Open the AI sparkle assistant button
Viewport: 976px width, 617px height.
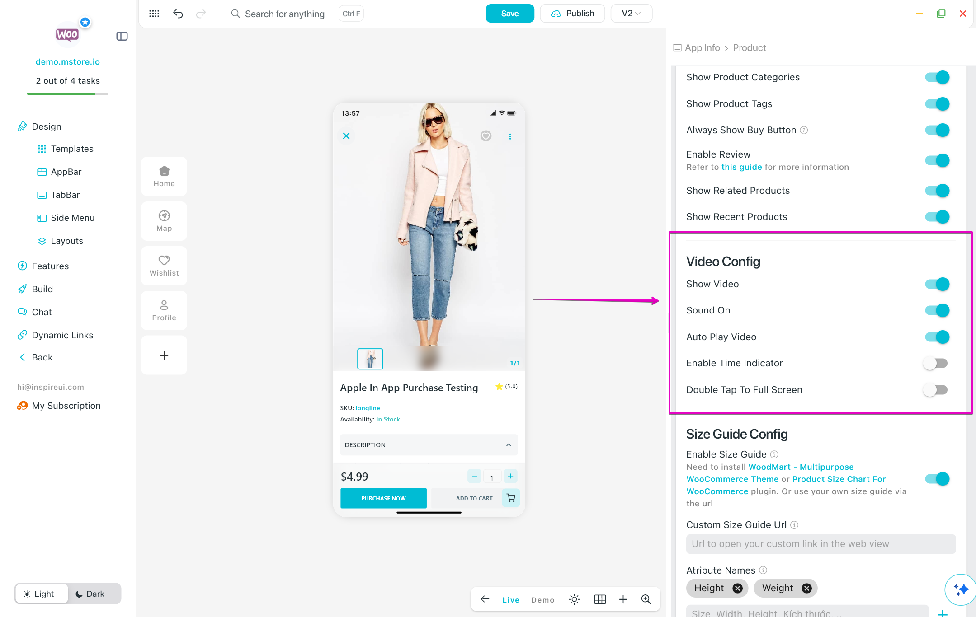[x=961, y=589]
